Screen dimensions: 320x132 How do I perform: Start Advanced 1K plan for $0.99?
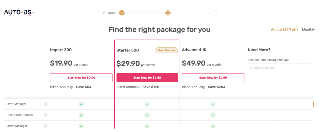213,78
